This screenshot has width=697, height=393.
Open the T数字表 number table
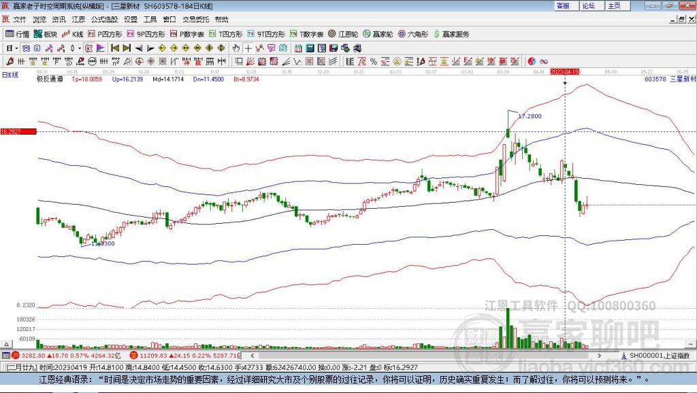(x=307, y=34)
